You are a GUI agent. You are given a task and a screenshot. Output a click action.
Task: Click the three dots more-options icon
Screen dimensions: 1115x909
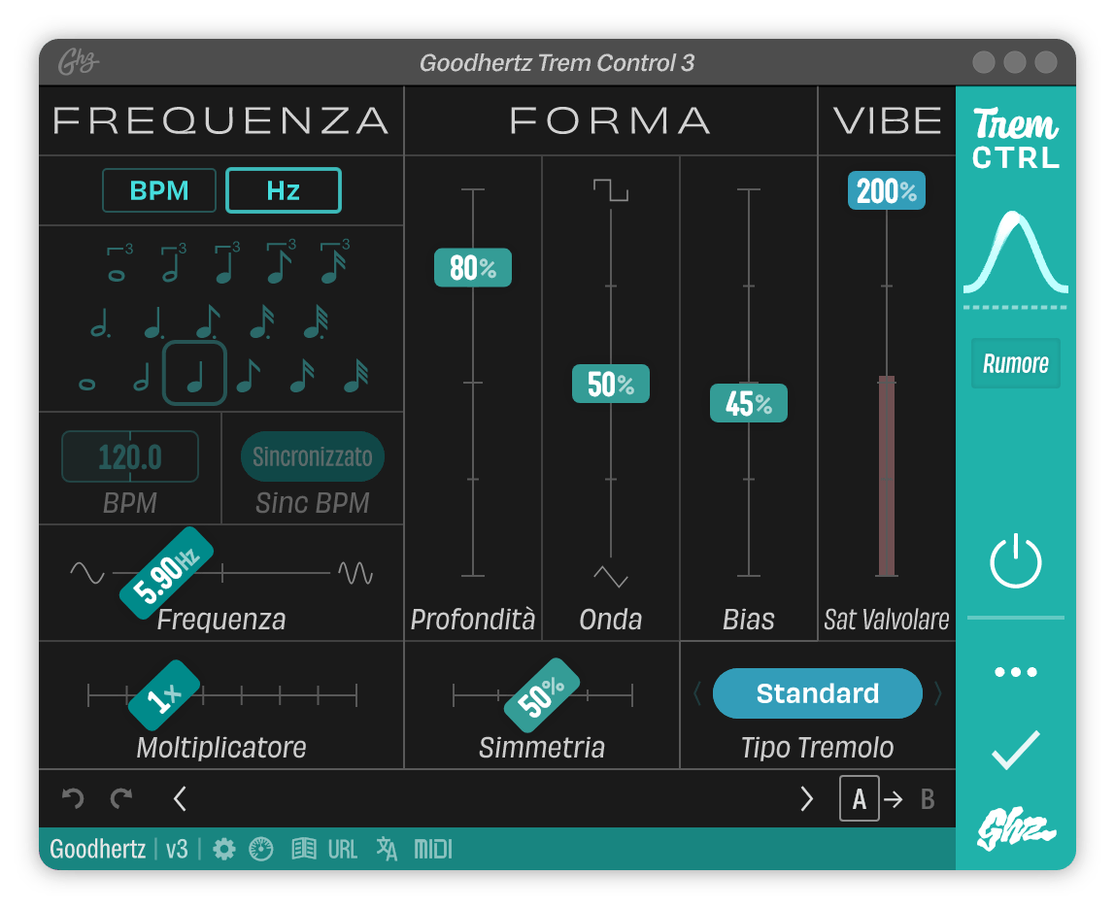pyautogui.click(x=1016, y=671)
